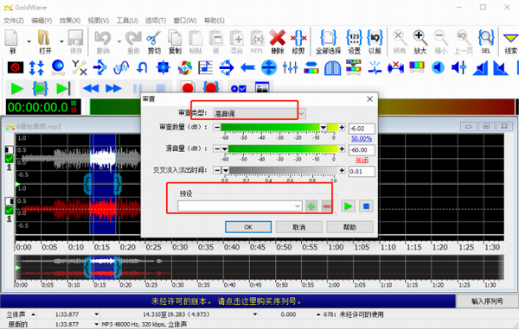Image resolution: width=519 pixels, height=329 pixels.
Task: Click the equalizer sliders effect icon
Action: click(290, 67)
